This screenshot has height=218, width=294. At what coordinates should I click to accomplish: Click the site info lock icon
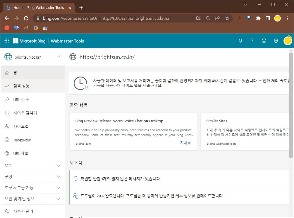point(38,18)
